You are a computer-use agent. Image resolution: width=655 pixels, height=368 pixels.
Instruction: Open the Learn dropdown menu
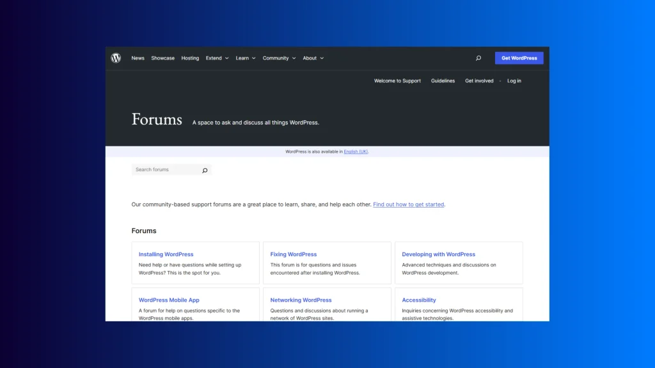click(245, 58)
